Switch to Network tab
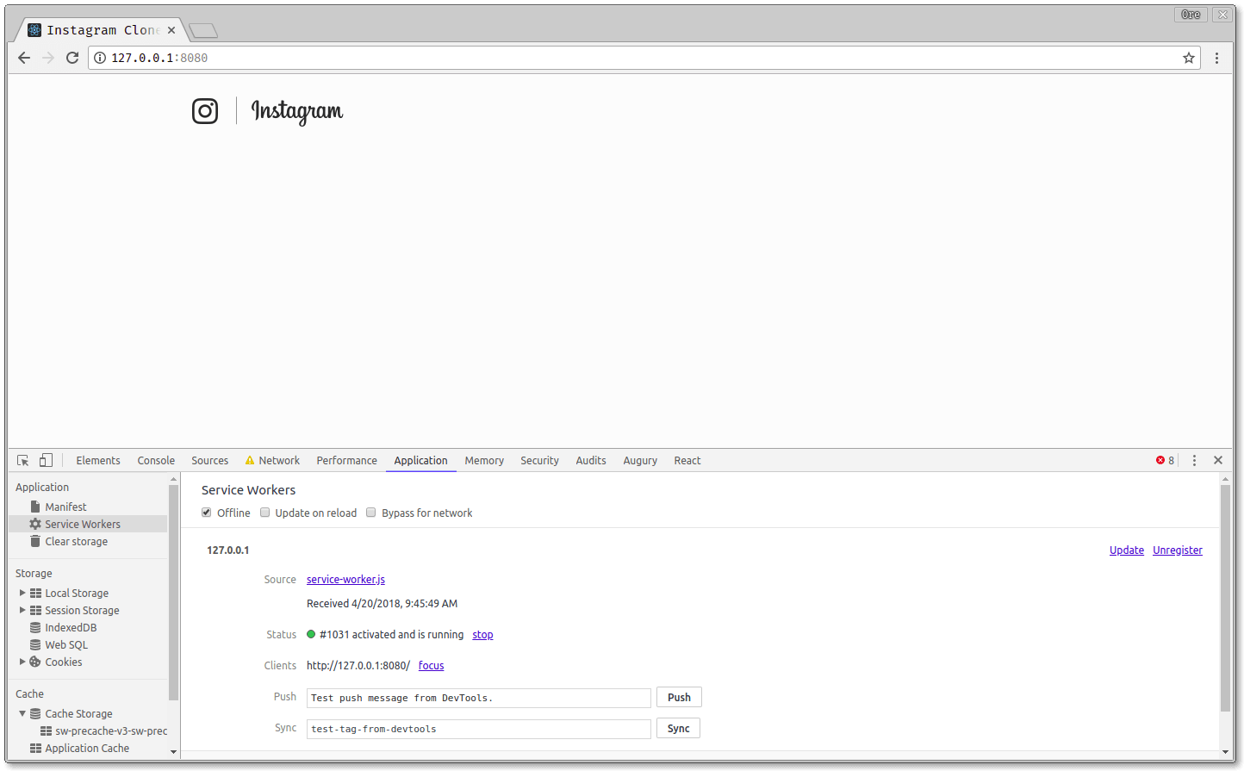The width and height of the screenshot is (1244, 771). (x=272, y=461)
